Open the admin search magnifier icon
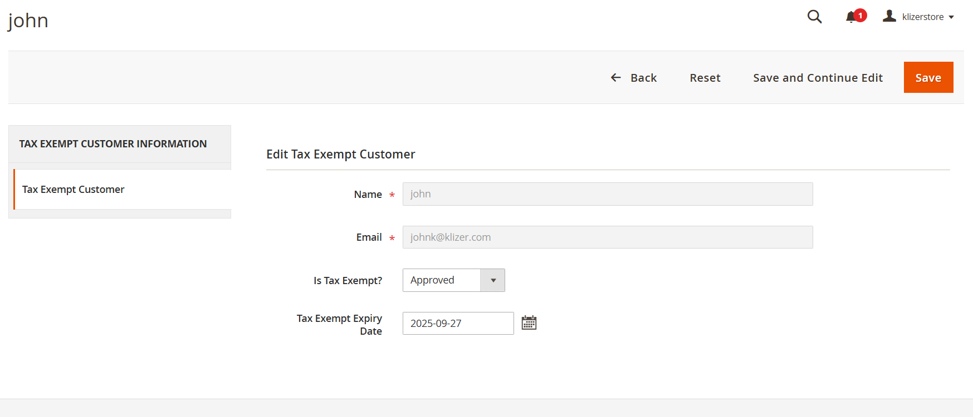Screen dimensions: 973x417 814,17
